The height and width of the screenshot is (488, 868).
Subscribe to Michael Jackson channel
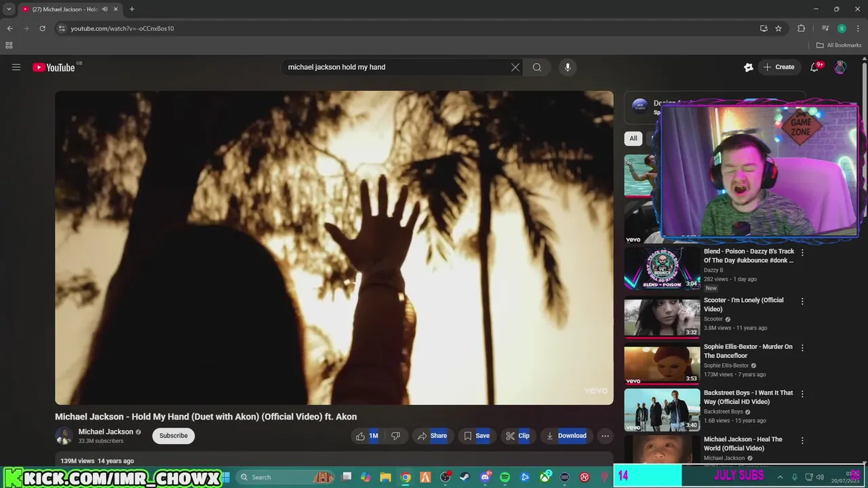click(174, 436)
